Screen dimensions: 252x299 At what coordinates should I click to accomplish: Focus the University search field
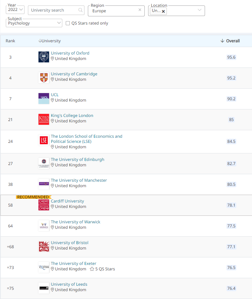coord(56,10)
